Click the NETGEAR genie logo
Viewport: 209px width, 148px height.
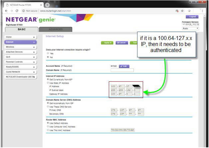pos(30,20)
